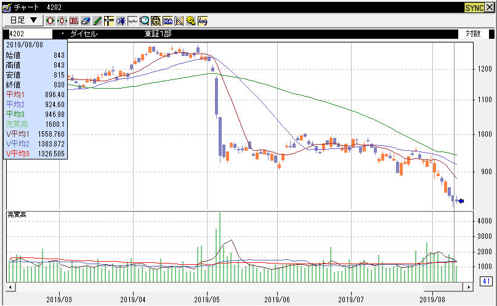
Task: Select the red ALL display icon
Action: pos(74,20)
